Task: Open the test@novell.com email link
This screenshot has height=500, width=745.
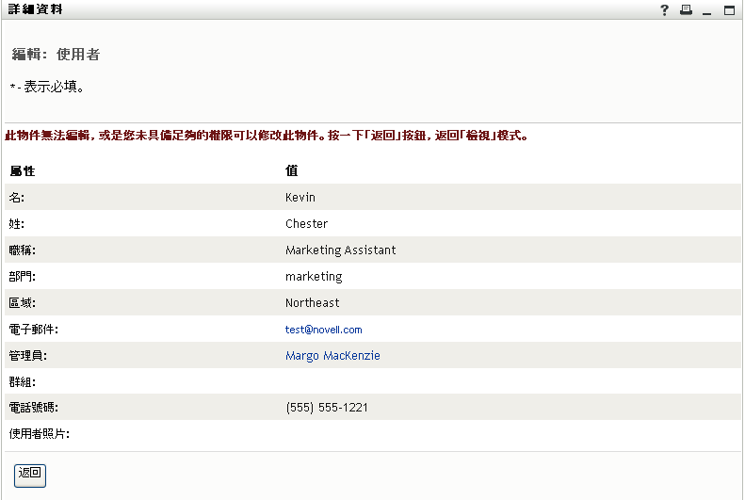Action: point(324,330)
